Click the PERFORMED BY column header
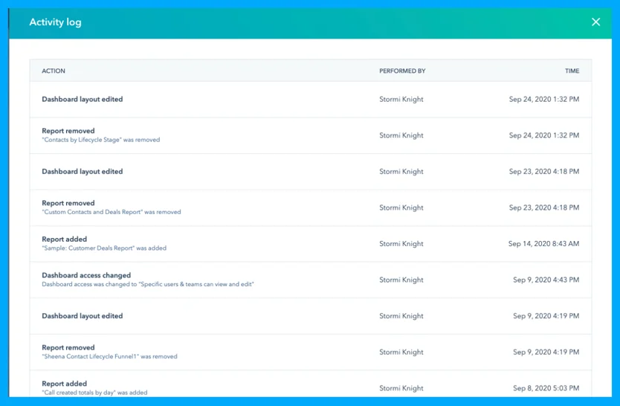Image resolution: width=620 pixels, height=406 pixels. [x=402, y=71]
